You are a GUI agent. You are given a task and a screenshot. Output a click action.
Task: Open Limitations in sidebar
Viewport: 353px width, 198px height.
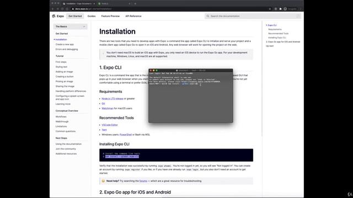pos(61,127)
